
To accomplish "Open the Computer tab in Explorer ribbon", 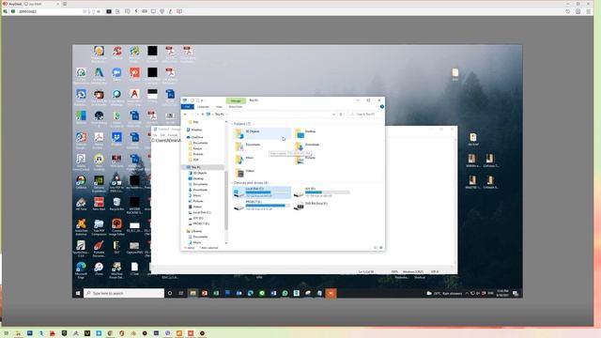I will click(x=203, y=106).
